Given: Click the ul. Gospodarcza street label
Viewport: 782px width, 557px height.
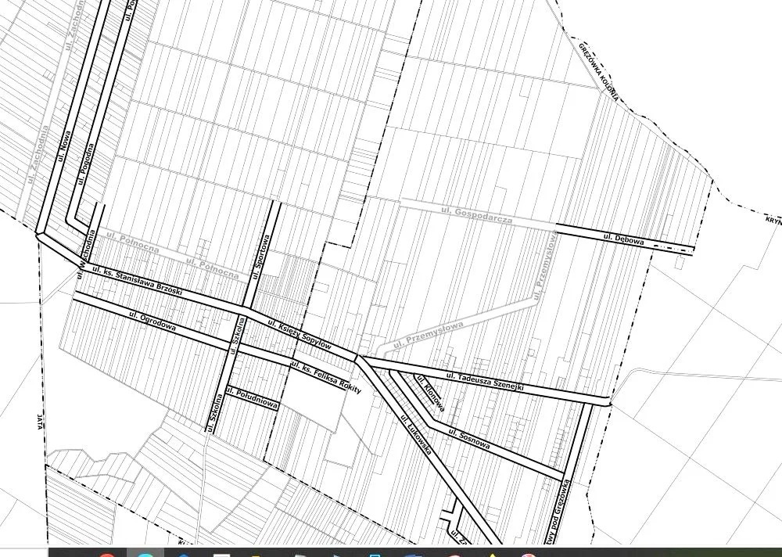Looking at the screenshot, I should (475, 215).
